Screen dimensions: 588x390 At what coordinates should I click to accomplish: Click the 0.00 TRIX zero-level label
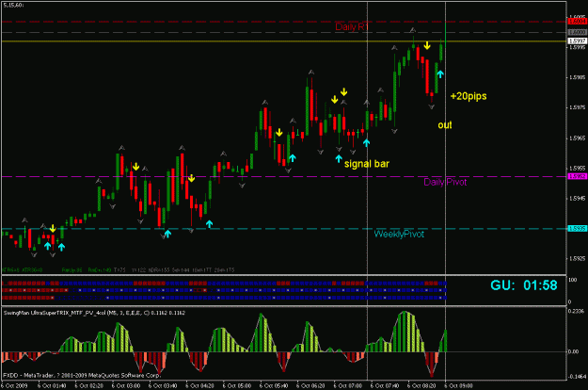pyautogui.click(x=574, y=351)
